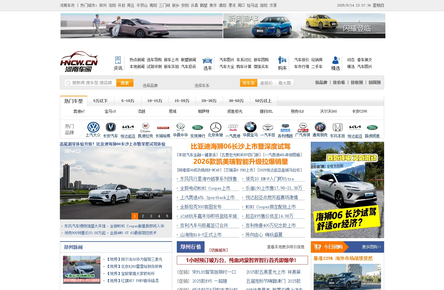Switch to the 50万以上 price tab
The image size is (444, 290).
point(263,101)
